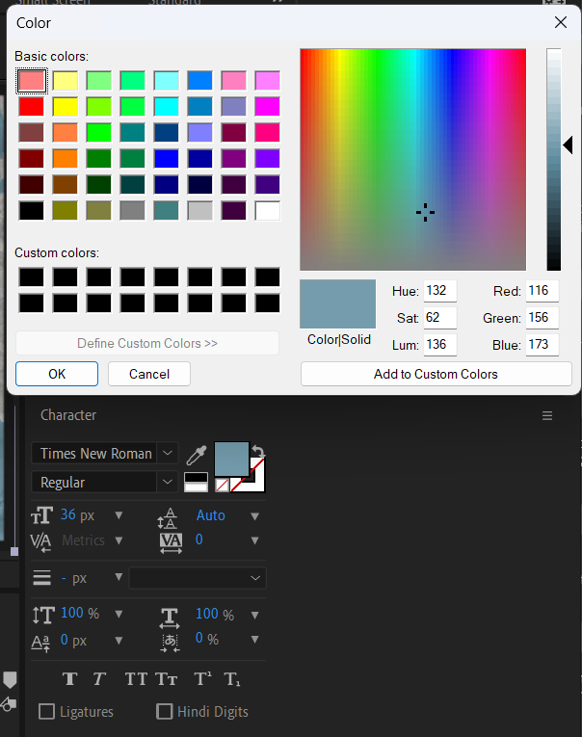582x737 pixels.
Task: Open tsume 0% dropdown arrow
Action: pos(254,640)
